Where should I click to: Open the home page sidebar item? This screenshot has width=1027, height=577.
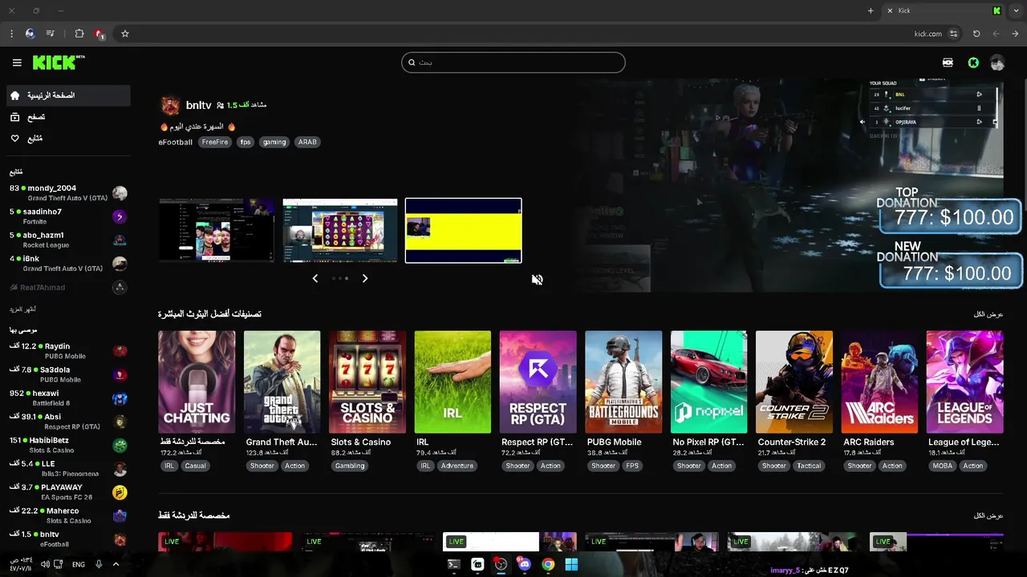pos(67,95)
